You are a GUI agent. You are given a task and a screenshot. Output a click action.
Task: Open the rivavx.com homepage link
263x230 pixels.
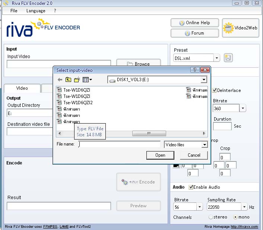pos(244,227)
